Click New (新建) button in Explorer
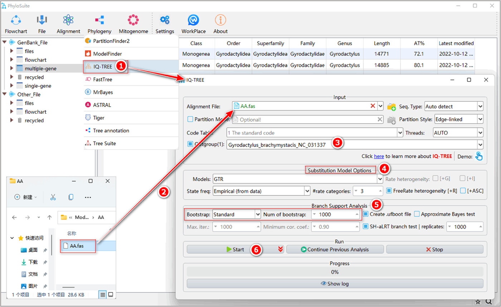 pyautogui.click(x=25, y=197)
